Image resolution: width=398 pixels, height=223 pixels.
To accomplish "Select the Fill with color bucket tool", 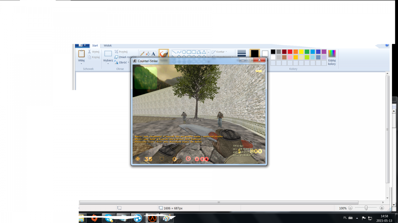I will tap(148, 54).
